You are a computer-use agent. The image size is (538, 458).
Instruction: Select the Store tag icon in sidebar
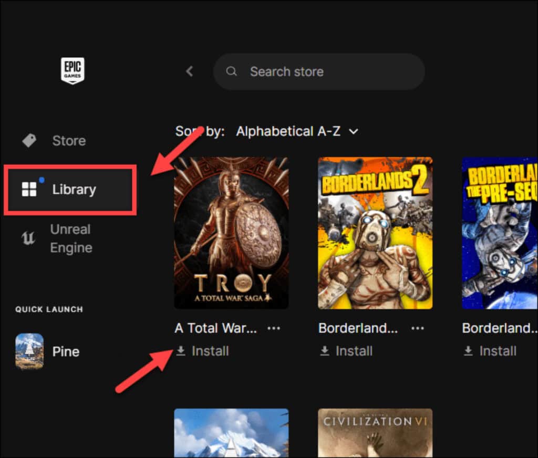pyautogui.click(x=28, y=140)
